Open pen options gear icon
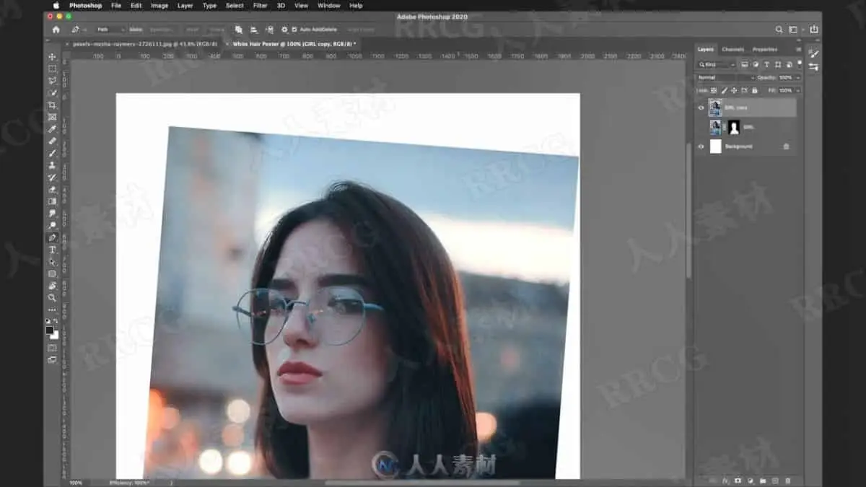 pyautogui.click(x=284, y=30)
